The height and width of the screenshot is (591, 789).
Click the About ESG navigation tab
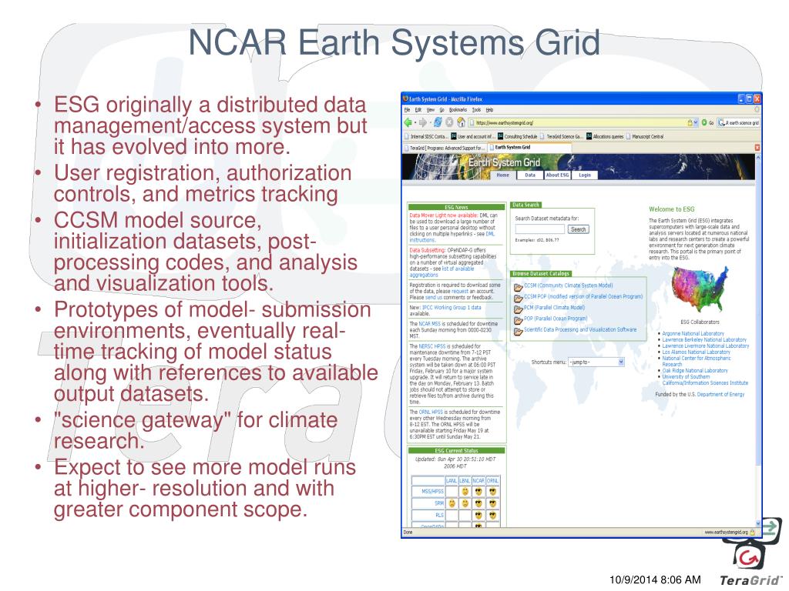tap(557, 175)
